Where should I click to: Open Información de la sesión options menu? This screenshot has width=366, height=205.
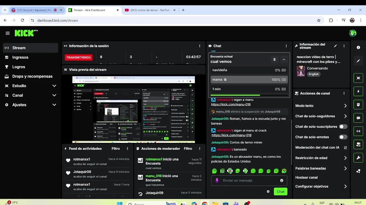tap(200, 46)
